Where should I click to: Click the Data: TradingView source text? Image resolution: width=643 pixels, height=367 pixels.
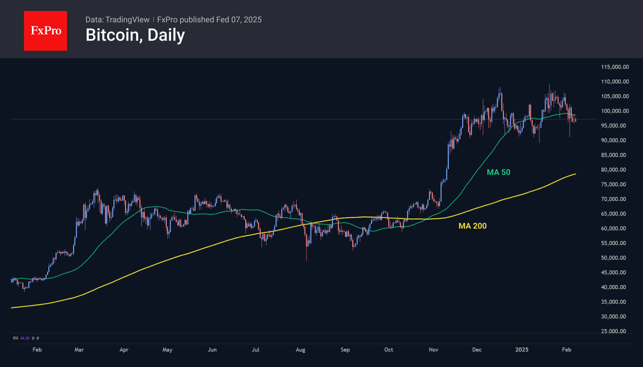coord(117,20)
